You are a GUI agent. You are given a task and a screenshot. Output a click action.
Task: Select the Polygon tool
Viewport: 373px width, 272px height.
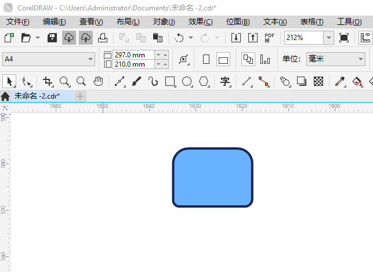click(x=204, y=81)
